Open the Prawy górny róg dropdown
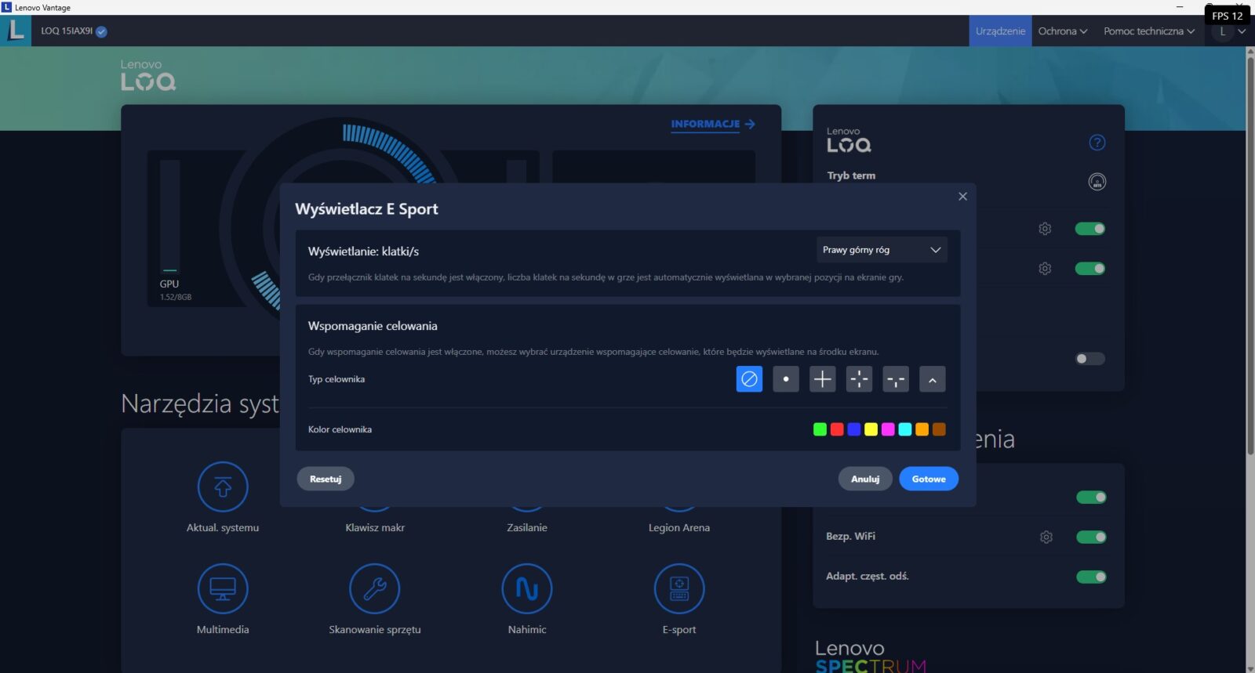The image size is (1255, 673). 881,250
